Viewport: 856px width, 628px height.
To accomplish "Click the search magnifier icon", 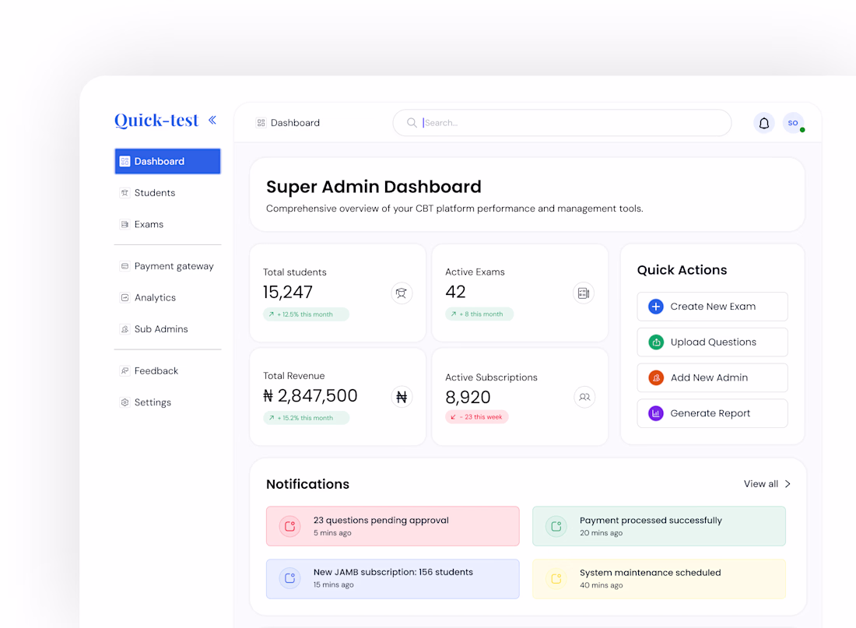I will coord(412,123).
